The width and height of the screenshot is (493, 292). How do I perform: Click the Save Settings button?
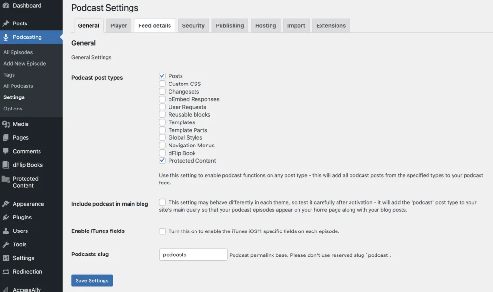(x=92, y=280)
